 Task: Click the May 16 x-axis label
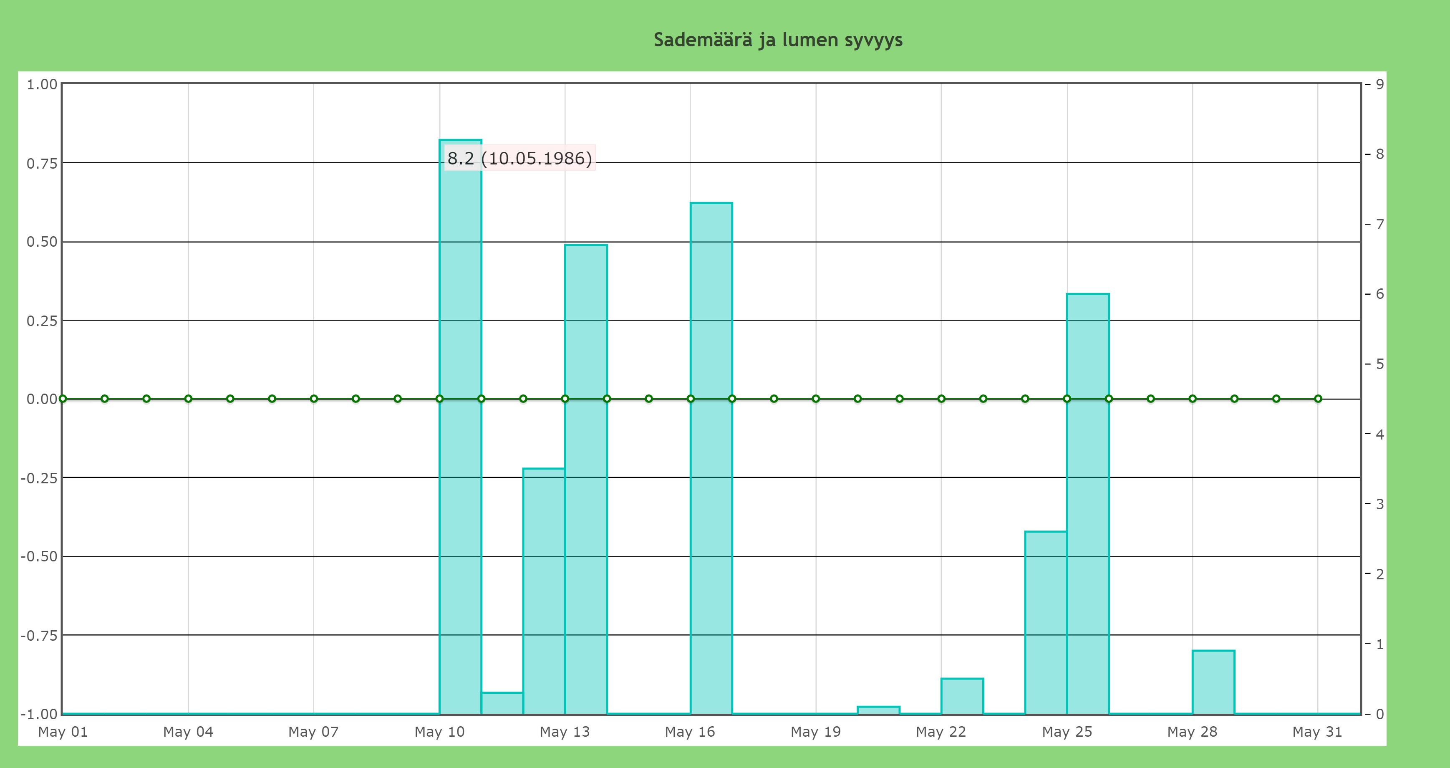[x=690, y=732]
